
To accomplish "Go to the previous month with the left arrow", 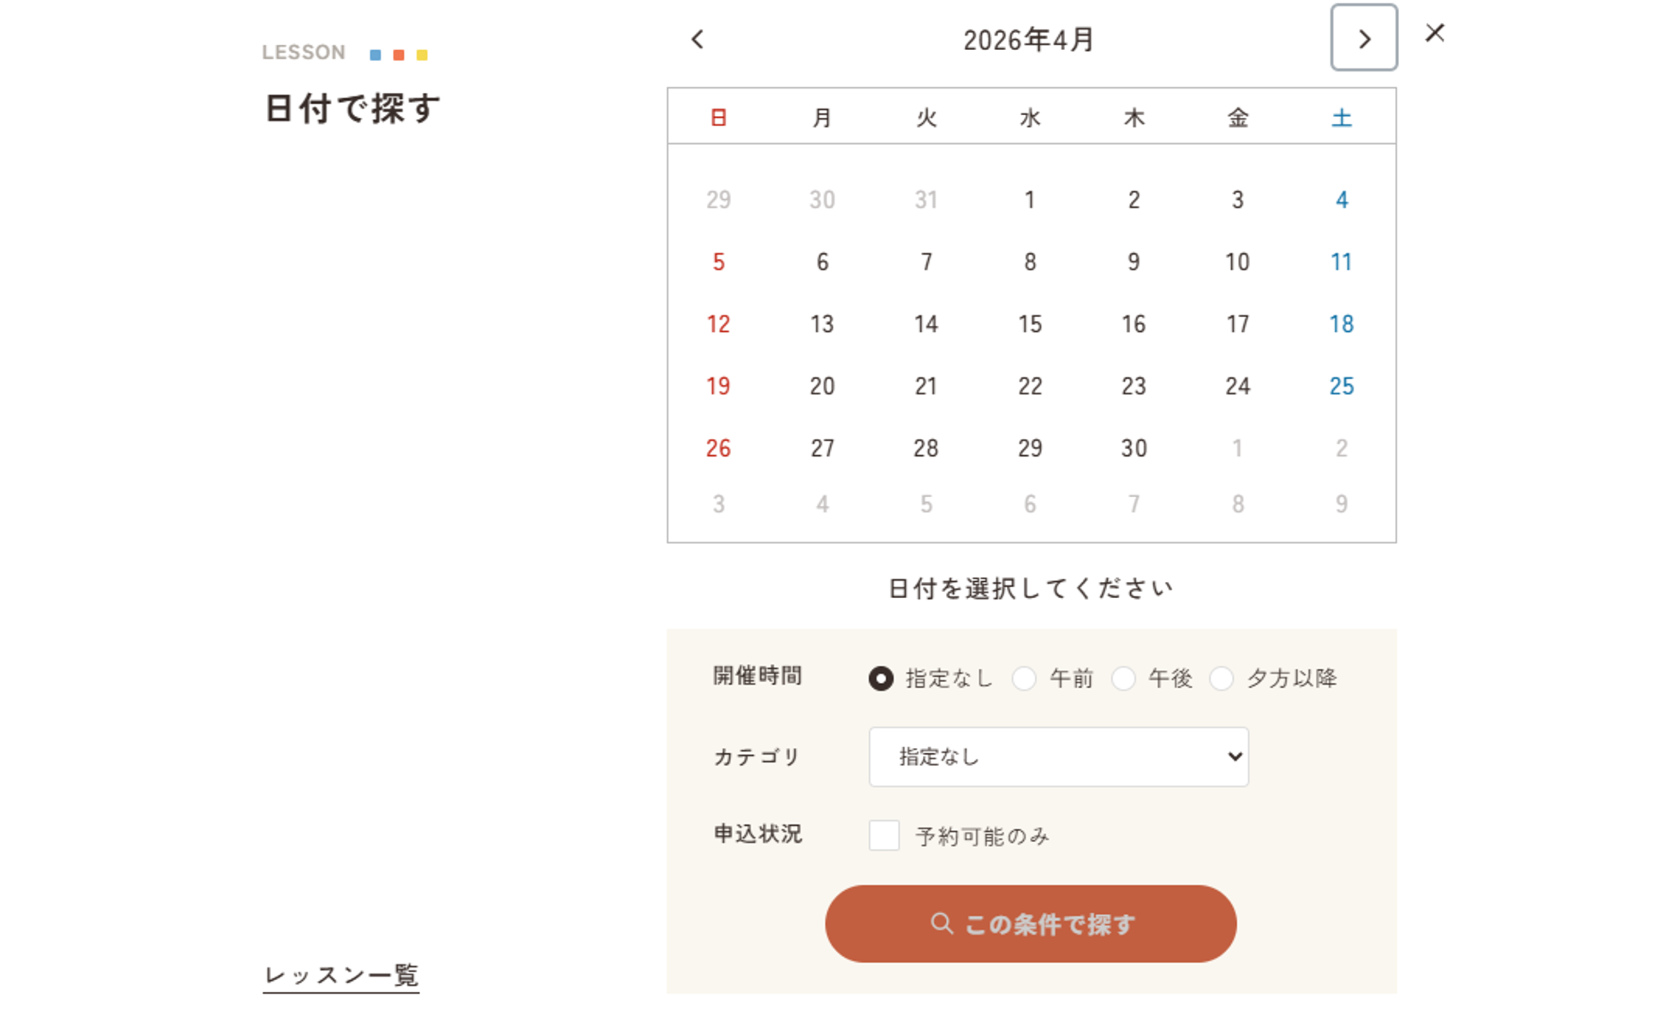I will 698,39.
